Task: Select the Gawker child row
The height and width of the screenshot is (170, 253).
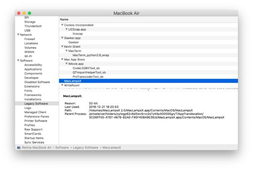Action: click(x=148, y=42)
